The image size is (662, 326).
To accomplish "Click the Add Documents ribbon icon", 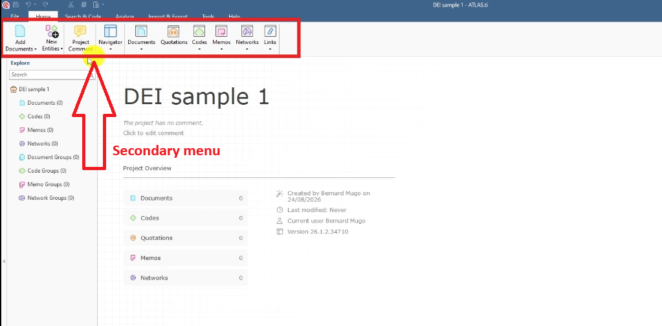I will [x=20, y=31].
